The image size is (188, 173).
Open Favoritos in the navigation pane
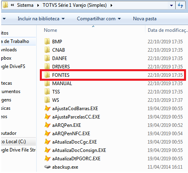pyautogui.click(x=5, y=33)
